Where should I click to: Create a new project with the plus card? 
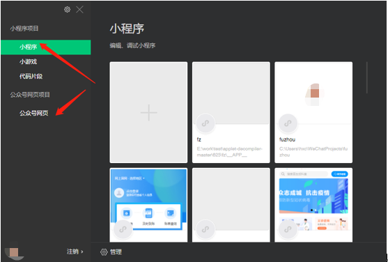(148, 112)
